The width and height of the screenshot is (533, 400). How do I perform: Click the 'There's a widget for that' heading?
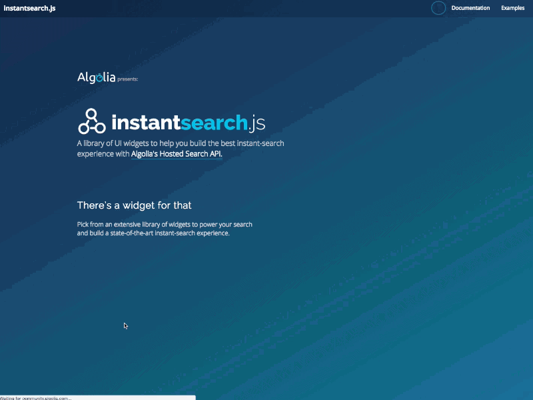click(134, 205)
